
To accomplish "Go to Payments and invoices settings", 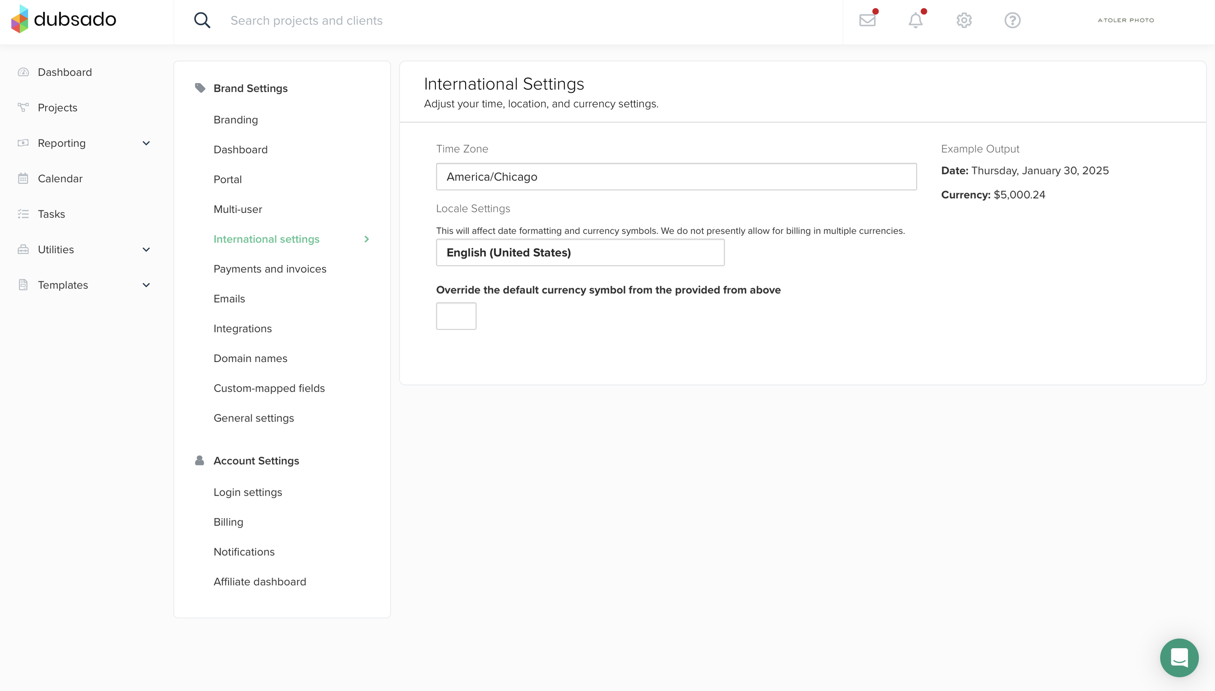I will pyautogui.click(x=270, y=269).
